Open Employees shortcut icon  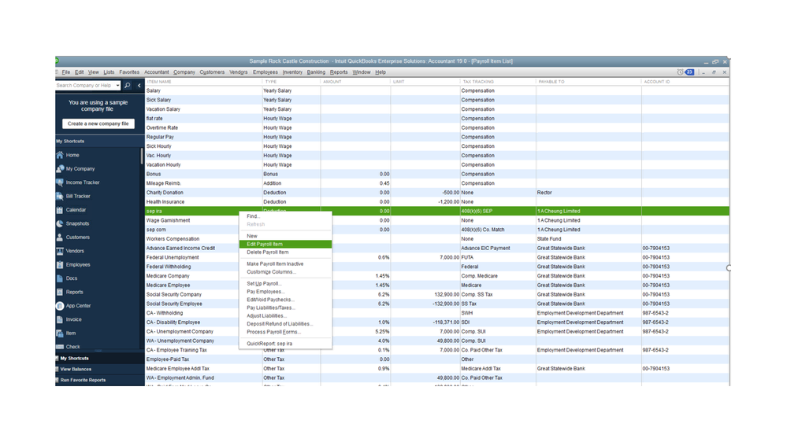pos(60,264)
